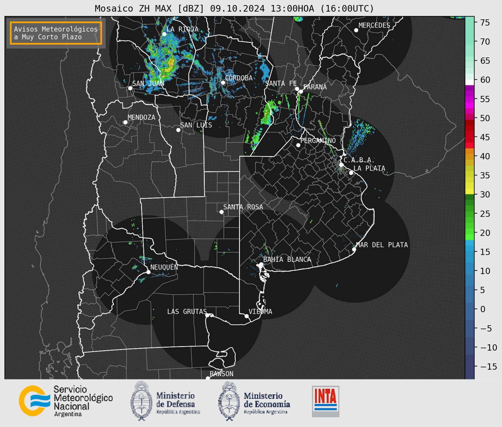The width and height of the screenshot is (502, 427).
Task: Click the Avisos Meteorológicos a Muy Corto Plazo box
Action: 56,33
